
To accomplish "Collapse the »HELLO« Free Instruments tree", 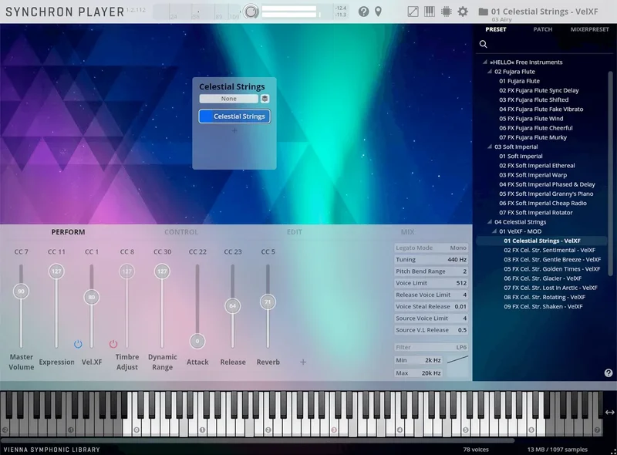I will [x=485, y=62].
